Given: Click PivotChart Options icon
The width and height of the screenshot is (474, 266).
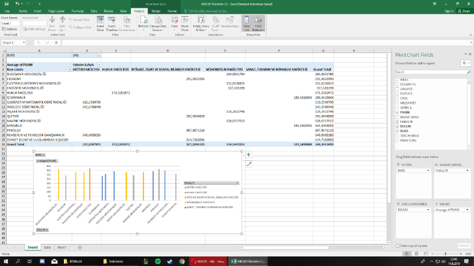Looking at the screenshot, I should 10,29.
